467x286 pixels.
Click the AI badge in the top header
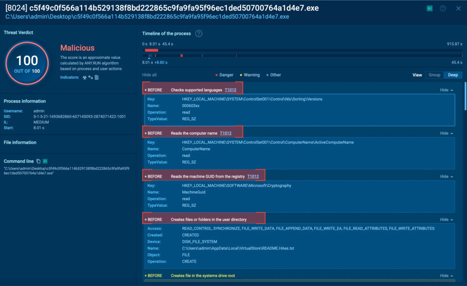click(x=429, y=8)
